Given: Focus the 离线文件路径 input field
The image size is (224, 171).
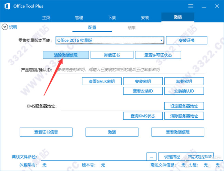Looking at the screenshot, I should [x=94, y=157].
